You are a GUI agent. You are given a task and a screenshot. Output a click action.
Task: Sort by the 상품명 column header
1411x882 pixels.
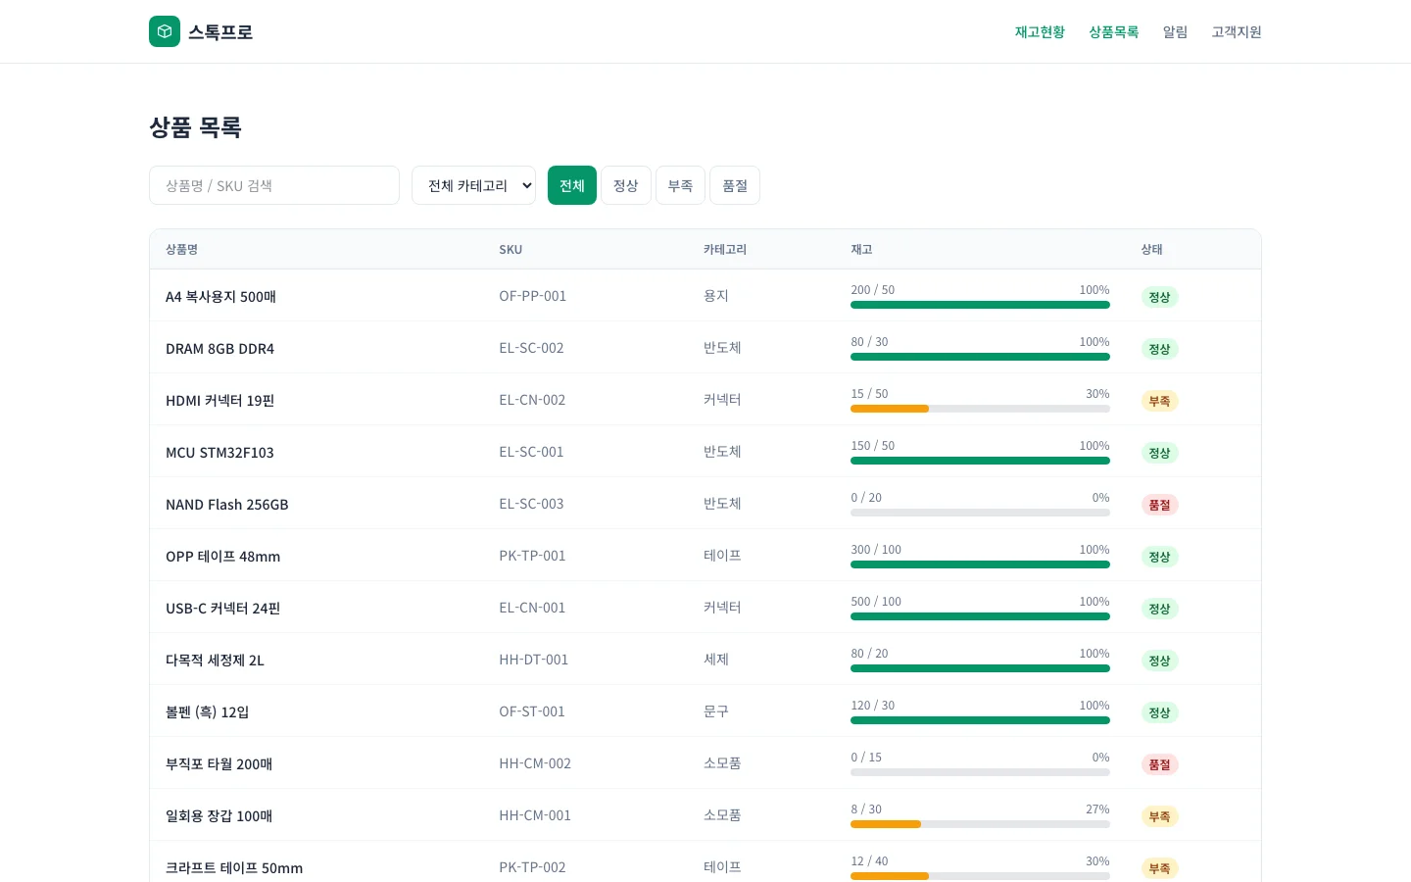[x=181, y=250]
